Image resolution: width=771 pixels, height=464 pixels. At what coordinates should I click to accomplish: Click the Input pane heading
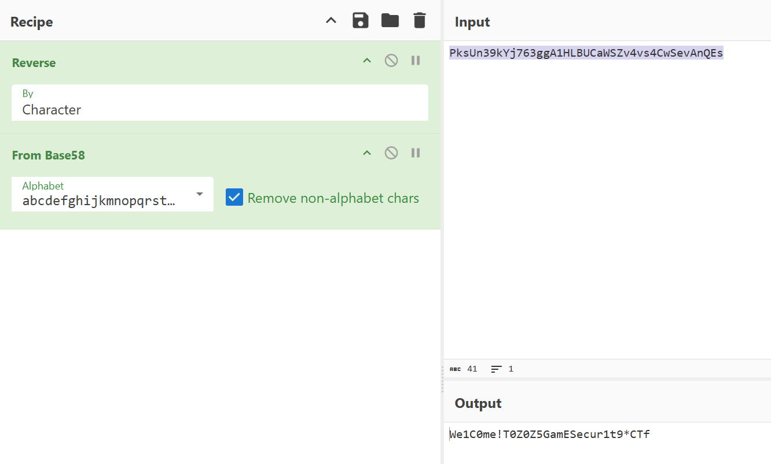click(x=472, y=22)
